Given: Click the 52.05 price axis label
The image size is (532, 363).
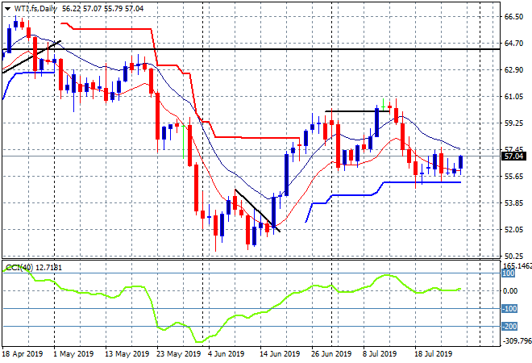Looking at the screenshot, I should pos(513,230).
